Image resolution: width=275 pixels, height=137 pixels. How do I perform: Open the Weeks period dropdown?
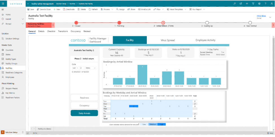[91, 68]
